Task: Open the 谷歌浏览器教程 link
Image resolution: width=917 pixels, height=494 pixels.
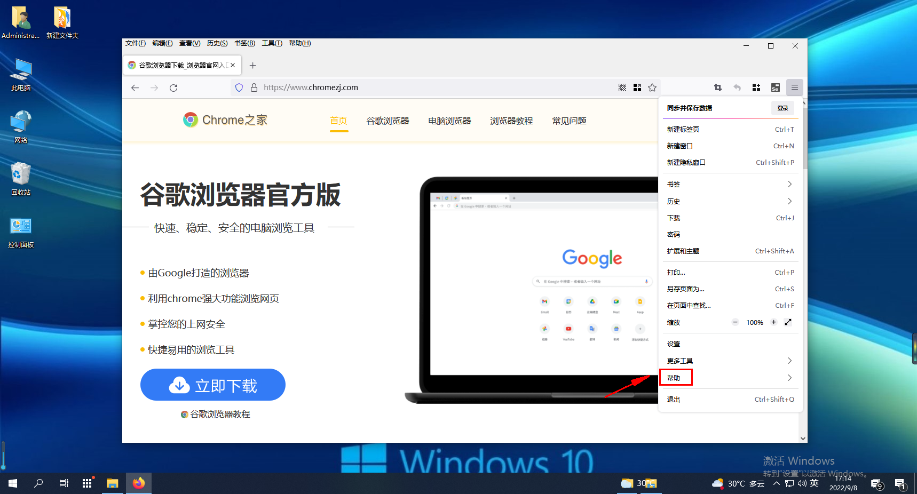Action: (216, 414)
